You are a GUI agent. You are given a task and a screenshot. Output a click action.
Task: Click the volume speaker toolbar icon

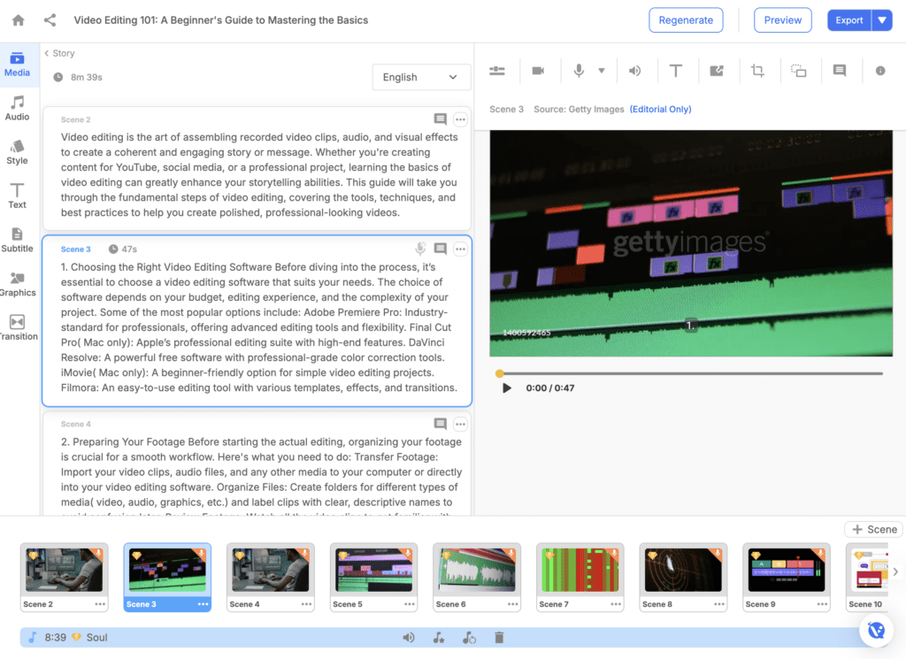coord(634,71)
